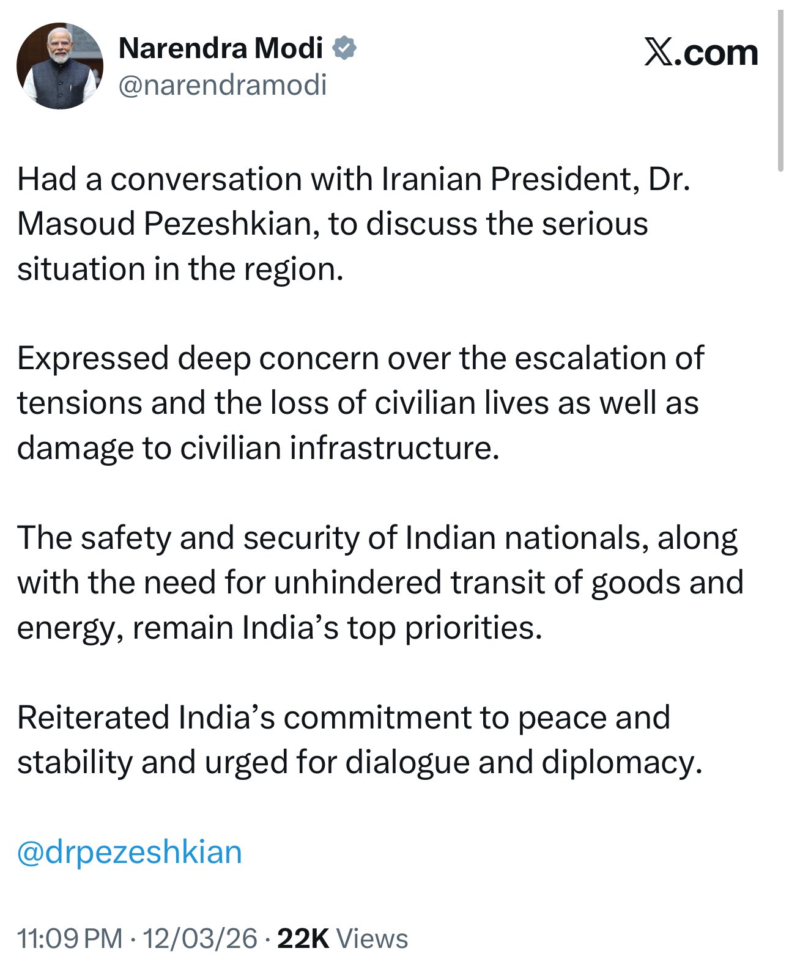The width and height of the screenshot is (789, 973).
Task: Click the vertical scrollbar thumb
Action: [x=780, y=92]
